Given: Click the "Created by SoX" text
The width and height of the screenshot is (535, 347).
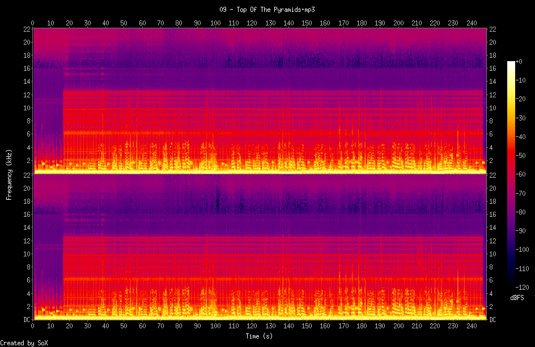Looking at the screenshot, I should [x=24, y=343].
